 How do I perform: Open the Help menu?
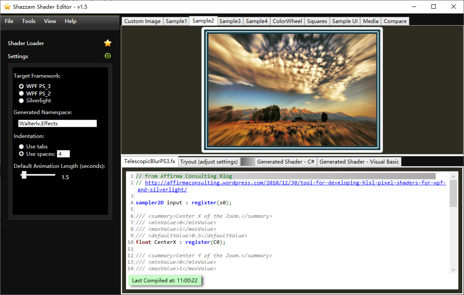pyautogui.click(x=70, y=21)
